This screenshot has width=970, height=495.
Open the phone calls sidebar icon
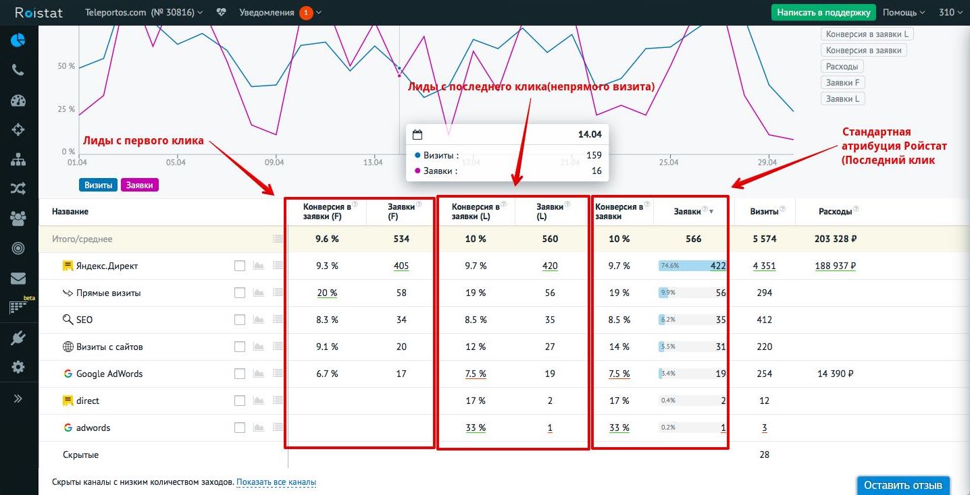[x=18, y=70]
